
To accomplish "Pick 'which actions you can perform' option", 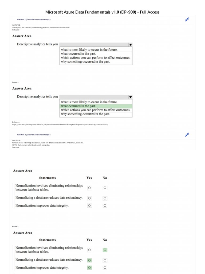I will pyautogui.click(x=96, y=58).
